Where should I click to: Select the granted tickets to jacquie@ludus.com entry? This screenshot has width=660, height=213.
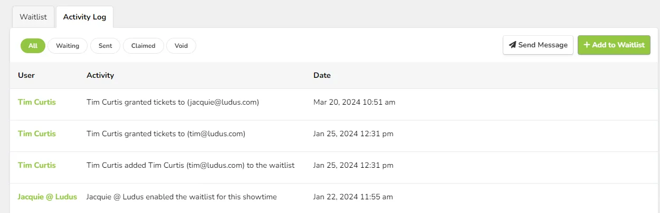tap(333, 102)
